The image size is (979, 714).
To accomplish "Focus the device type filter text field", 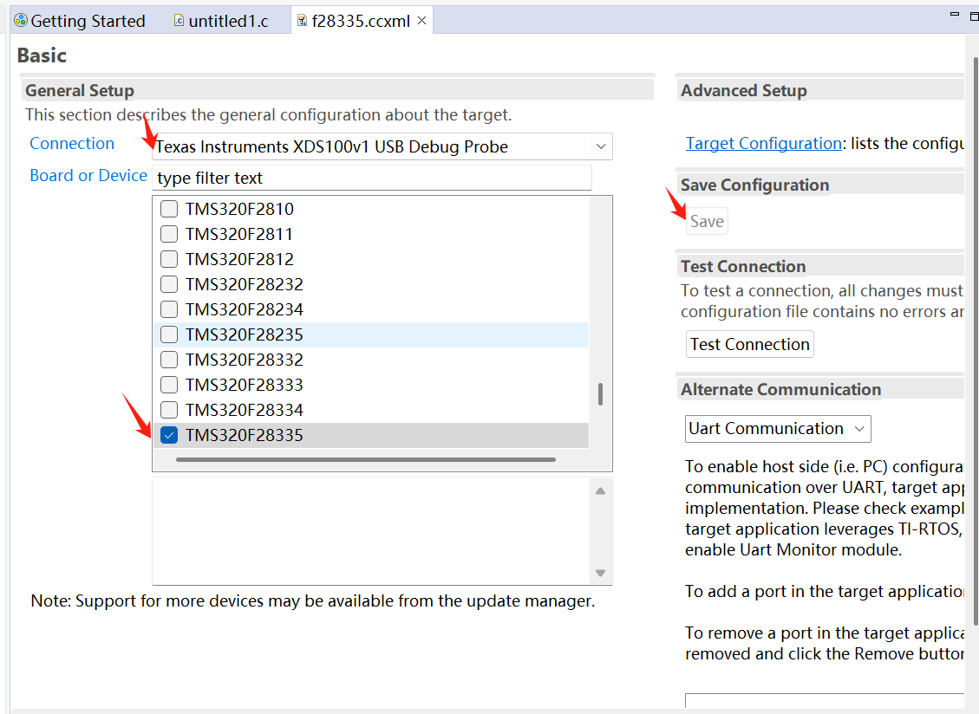I will (372, 178).
